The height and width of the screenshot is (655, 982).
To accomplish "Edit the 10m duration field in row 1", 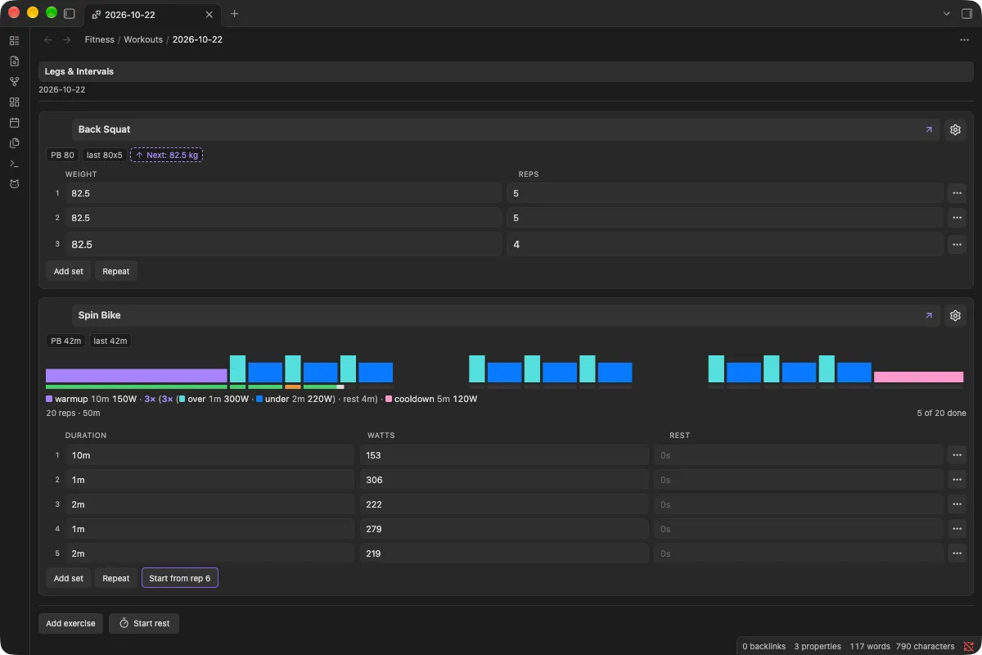I will [x=209, y=455].
